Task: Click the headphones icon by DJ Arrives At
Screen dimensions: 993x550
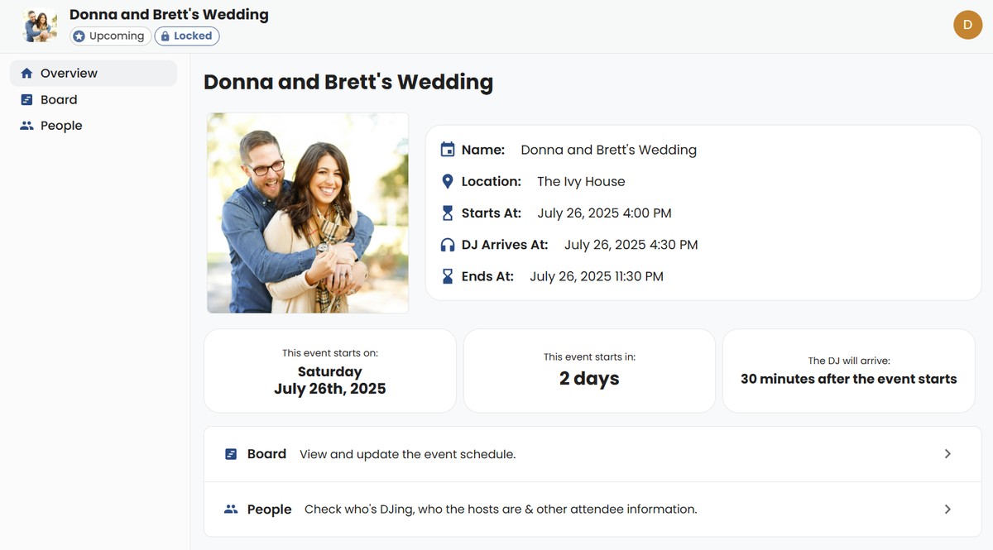Action: 448,245
